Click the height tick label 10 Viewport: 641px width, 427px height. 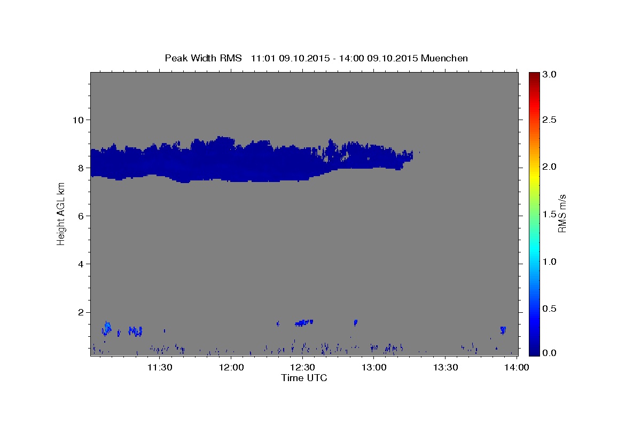pyautogui.click(x=78, y=120)
